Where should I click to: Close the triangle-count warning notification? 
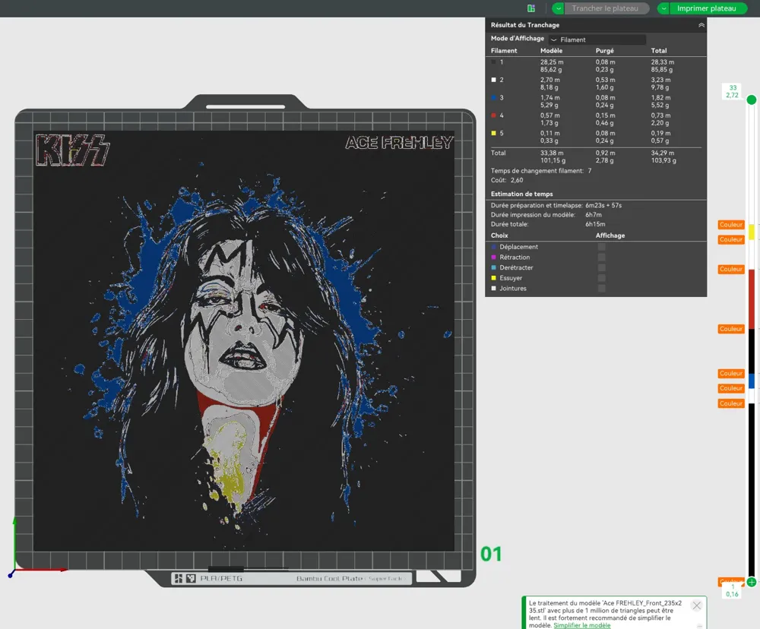click(696, 605)
